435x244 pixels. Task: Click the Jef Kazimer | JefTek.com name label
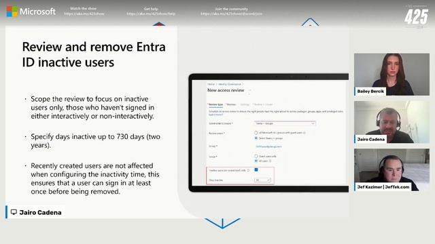click(x=383, y=187)
